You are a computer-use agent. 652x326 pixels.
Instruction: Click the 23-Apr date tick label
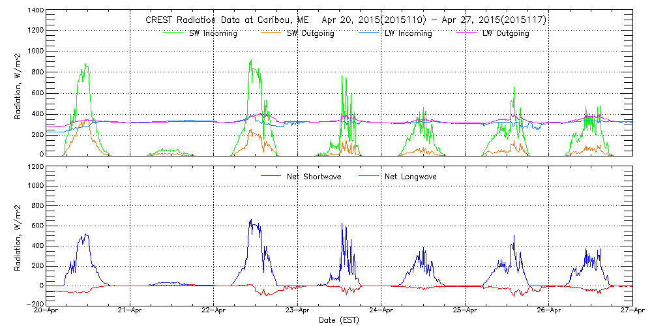click(298, 310)
